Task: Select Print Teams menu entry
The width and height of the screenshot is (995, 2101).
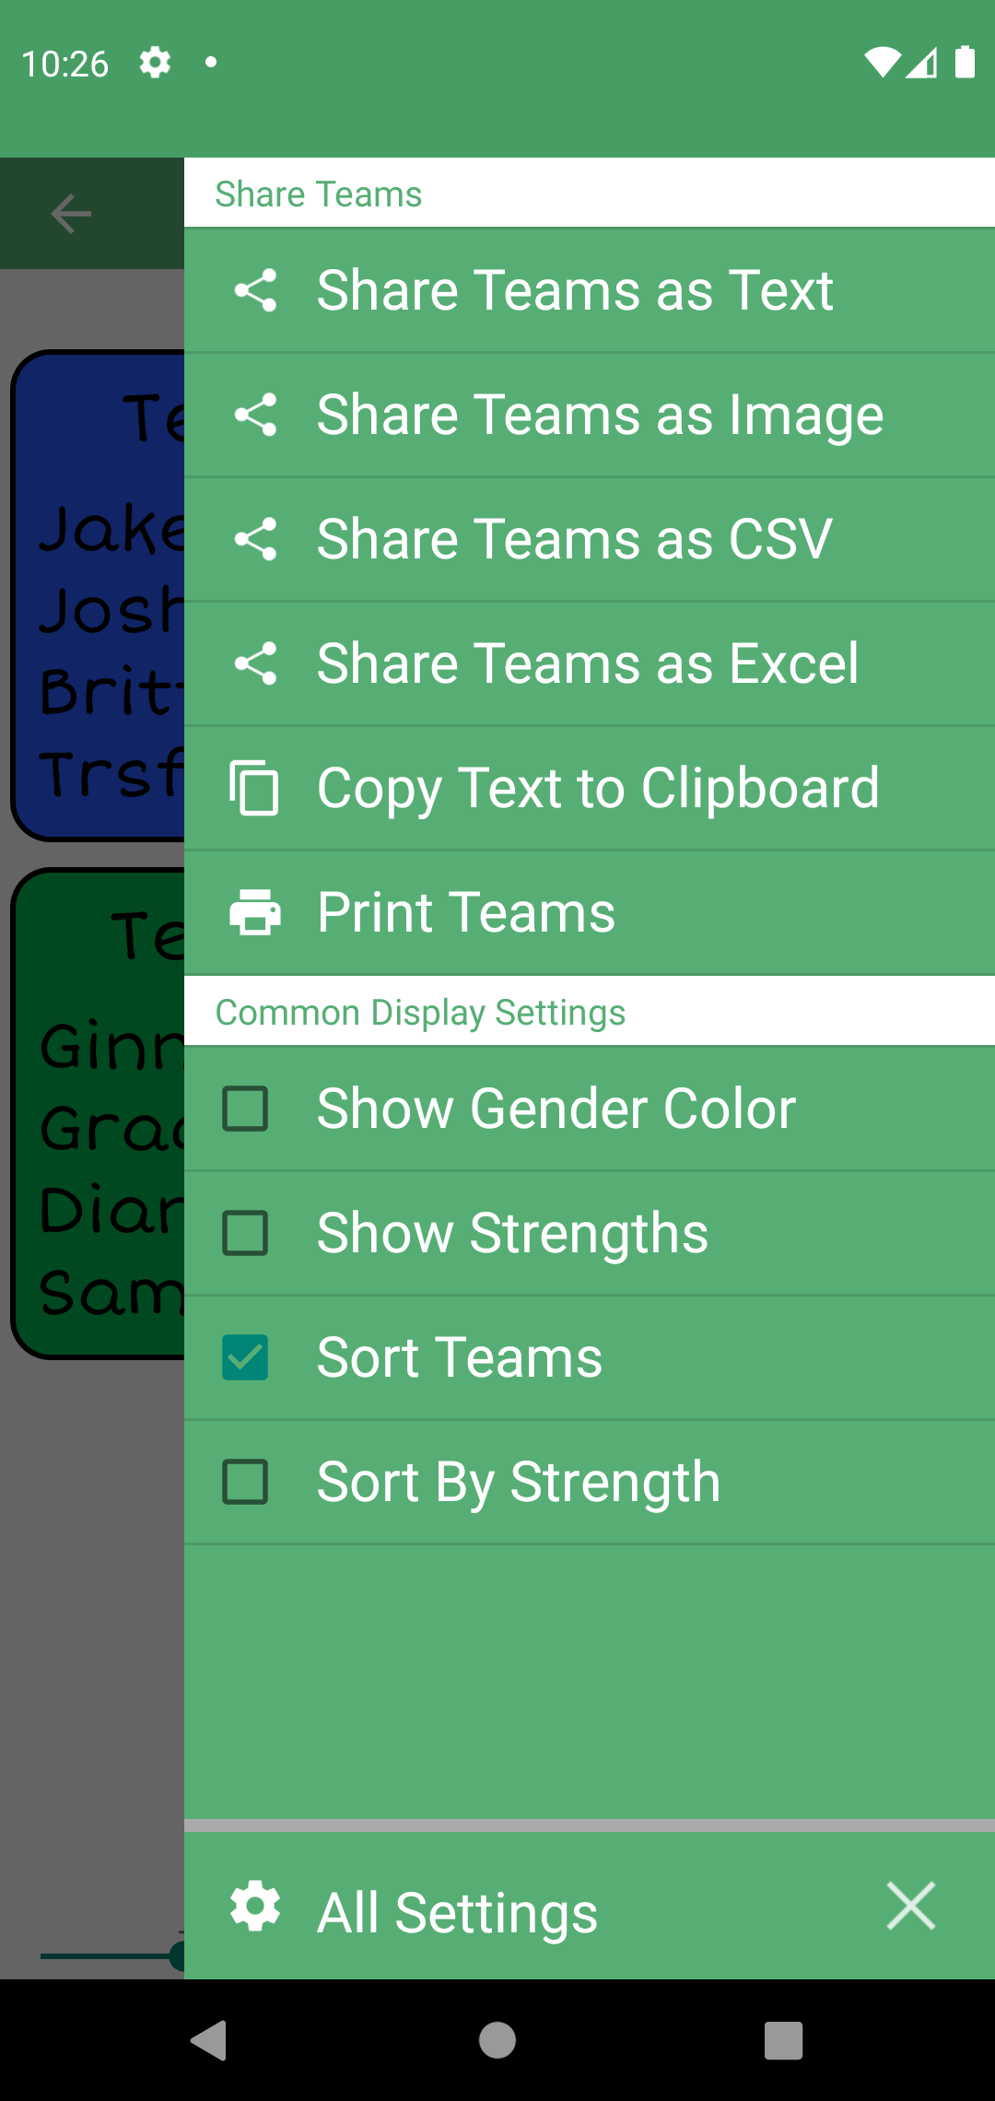Action: pyautogui.click(x=466, y=912)
